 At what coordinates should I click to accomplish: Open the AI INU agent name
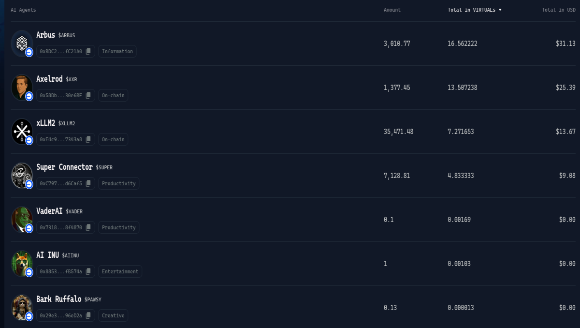point(48,255)
